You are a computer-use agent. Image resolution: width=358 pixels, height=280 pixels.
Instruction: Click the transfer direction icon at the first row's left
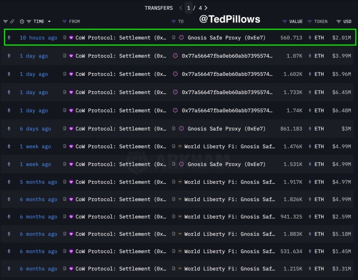coord(9,37)
